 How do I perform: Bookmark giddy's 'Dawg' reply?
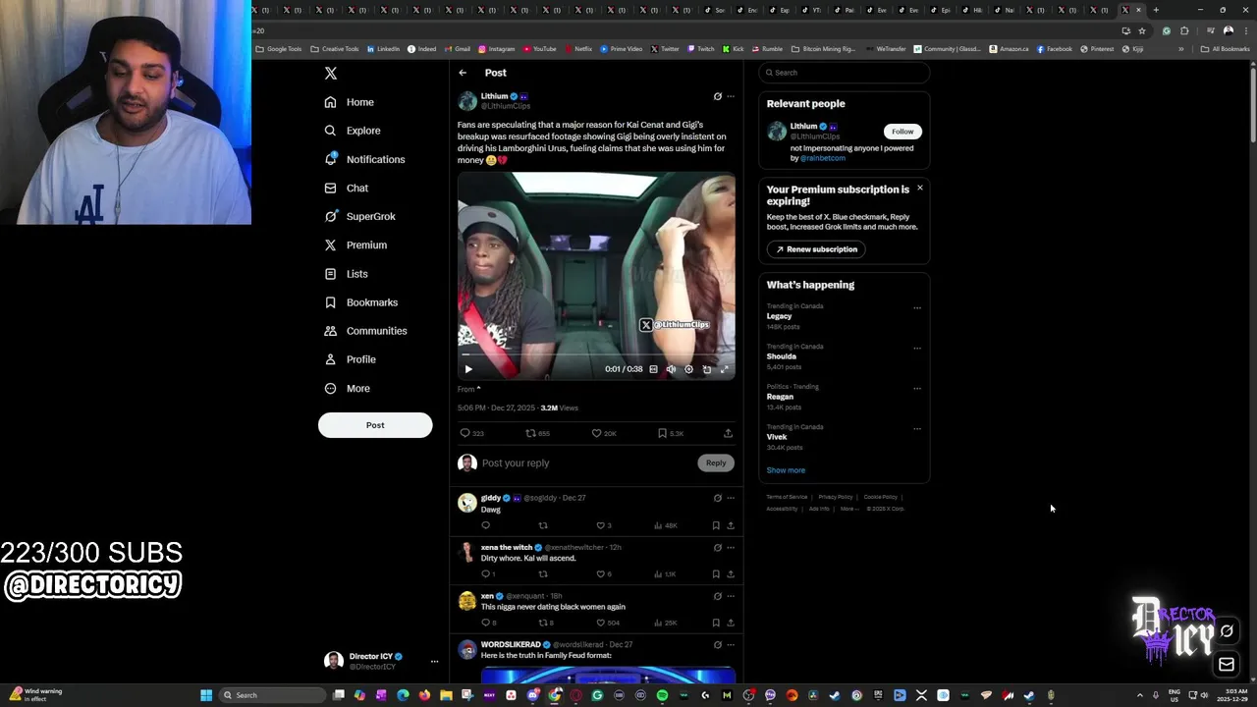(716, 525)
